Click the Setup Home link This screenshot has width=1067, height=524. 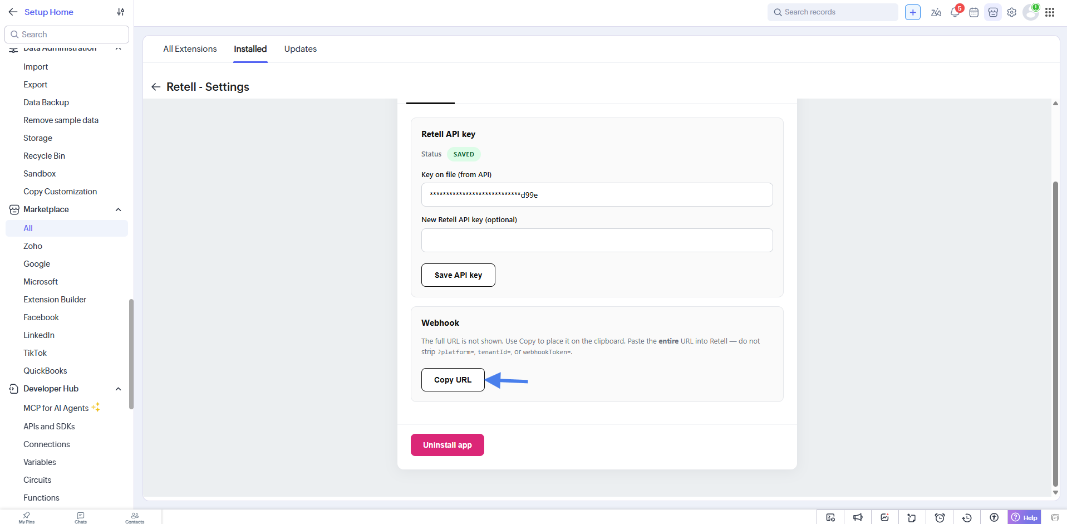click(49, 12)
